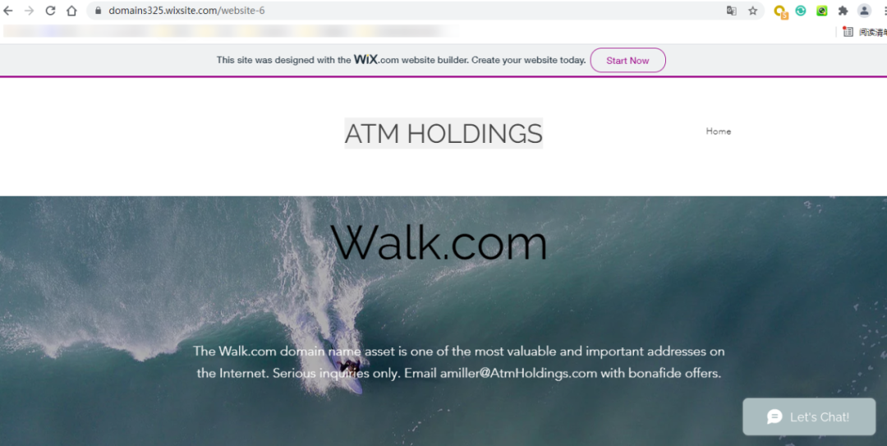Screen dimensions: 887x446
Task: Open Chrome's three-dot menu
Action: point(884,10)
